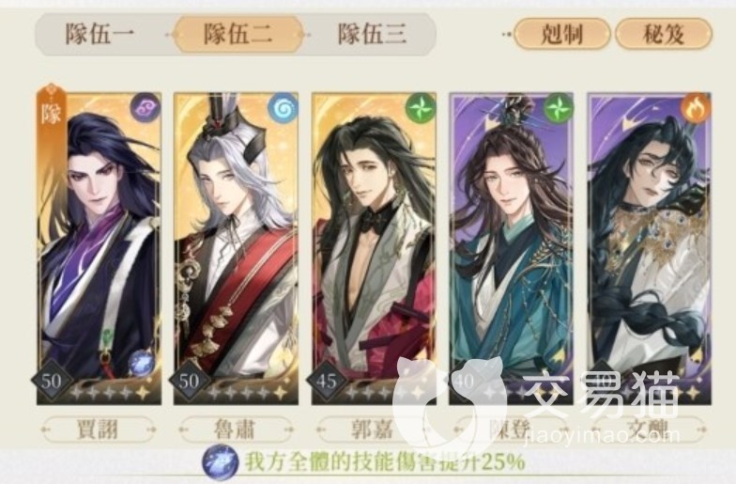Click green leaf element icon on 陳登 card

click(558, 108)
